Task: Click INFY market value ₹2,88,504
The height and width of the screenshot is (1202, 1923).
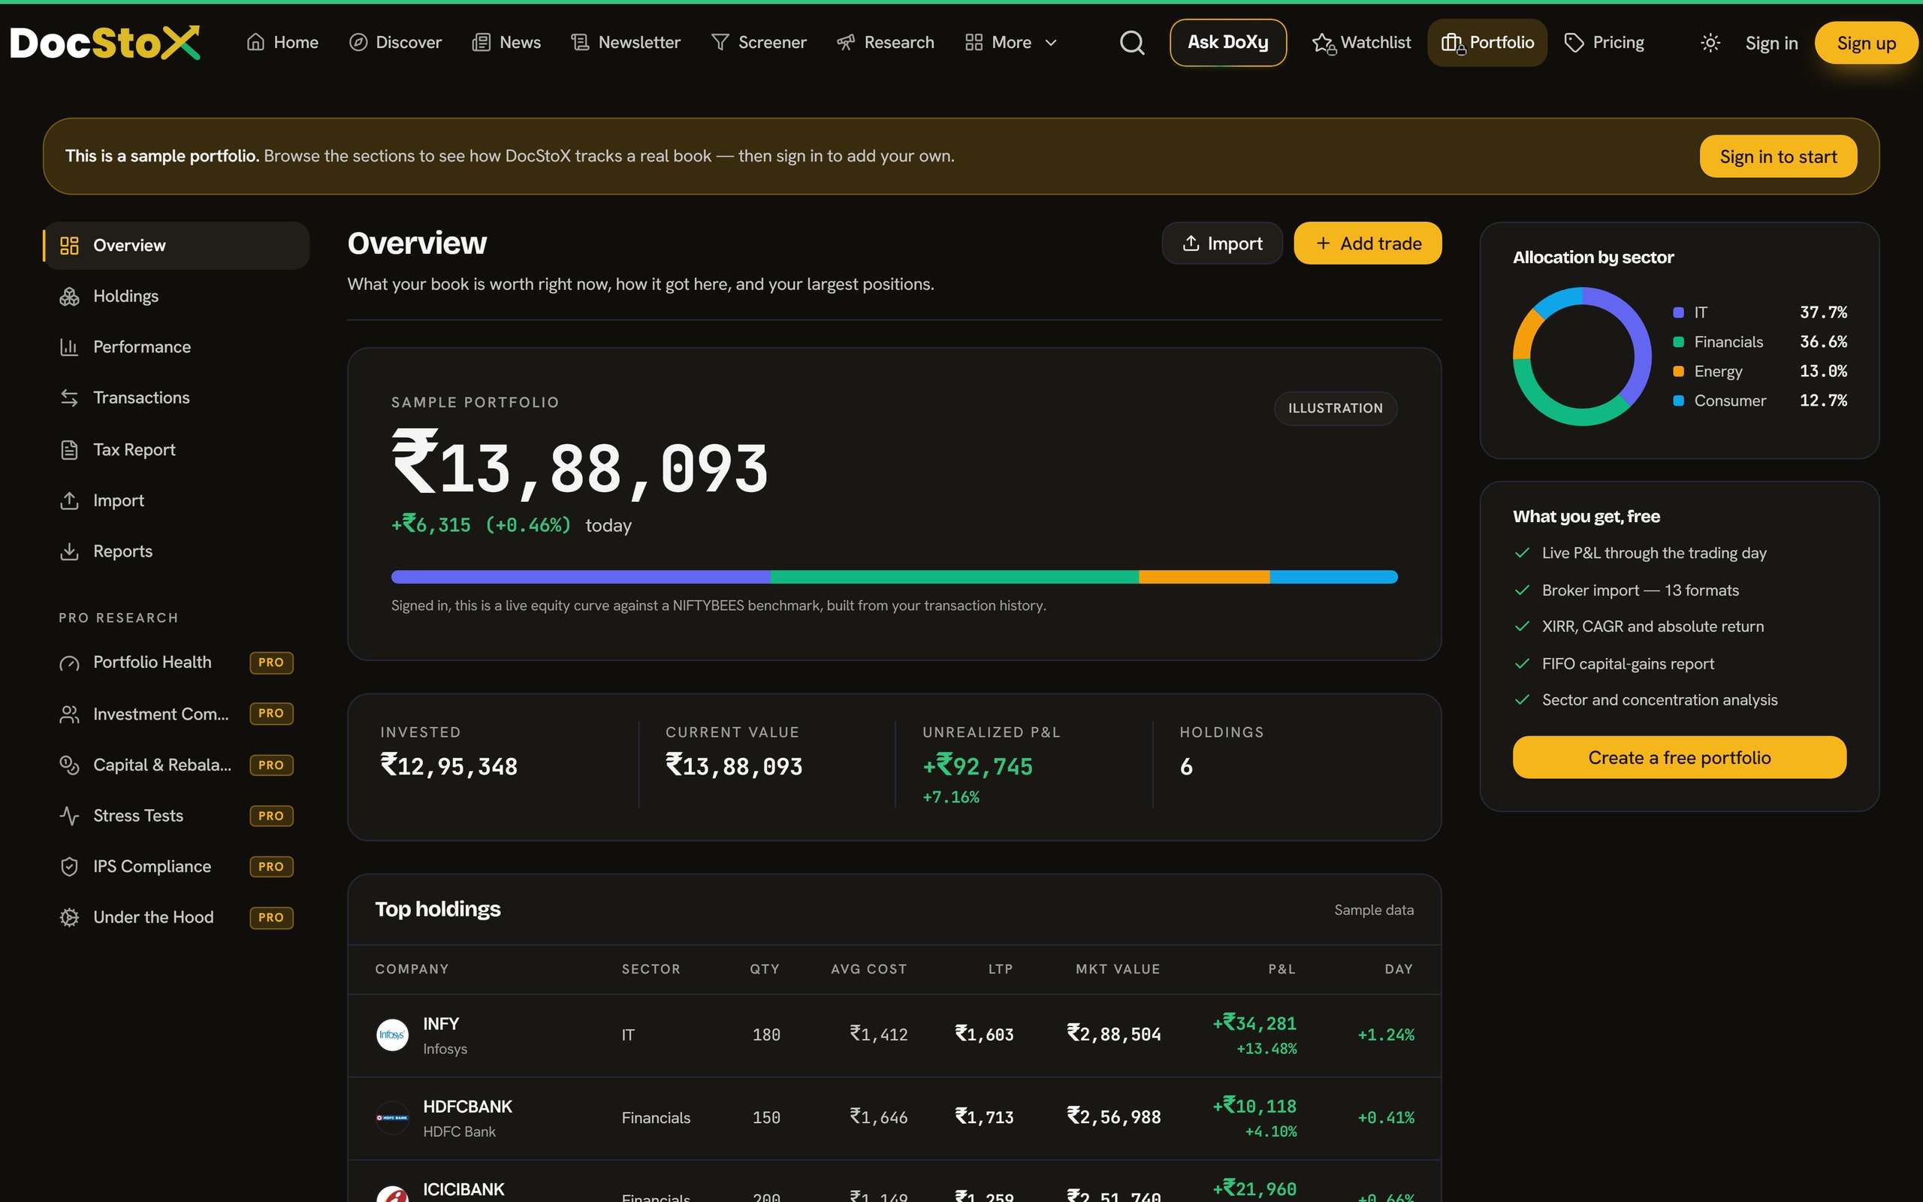Action: 1113,1034
